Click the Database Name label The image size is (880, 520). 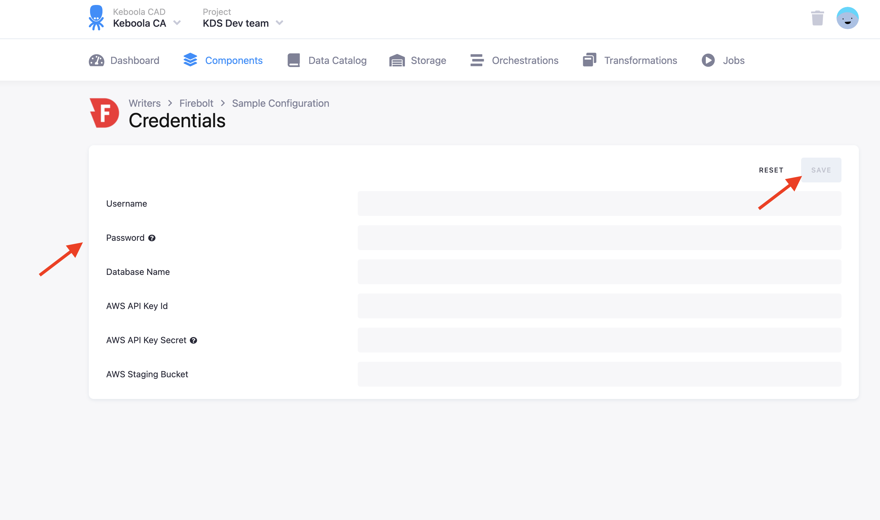click(x=138, y=272)
